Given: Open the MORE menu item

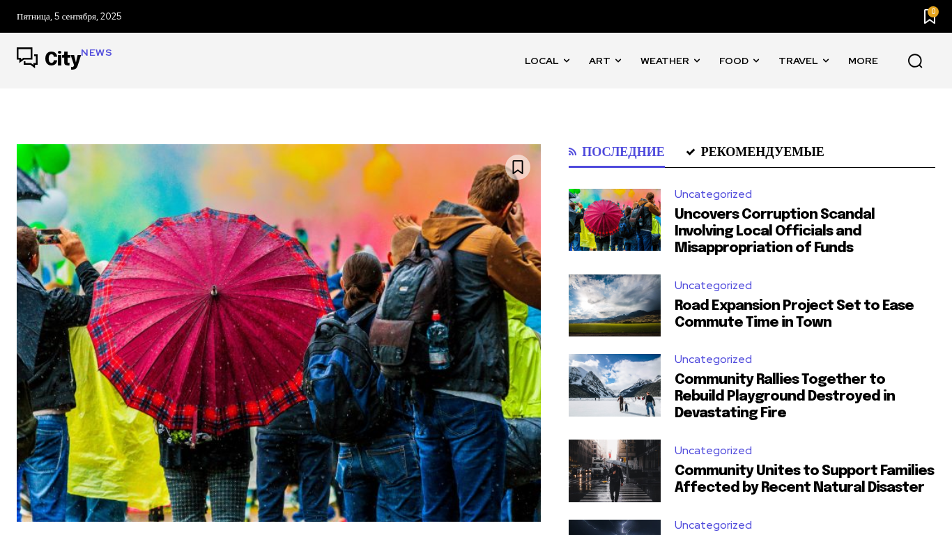Looking at the screenshot, I should tap(863, 61).
